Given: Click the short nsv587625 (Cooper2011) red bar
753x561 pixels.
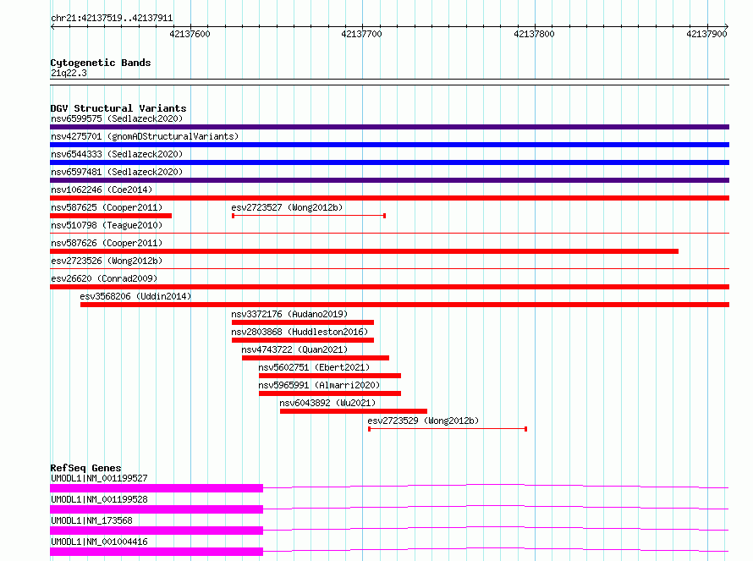Looking at the screenshot, I should pos(111,216).
